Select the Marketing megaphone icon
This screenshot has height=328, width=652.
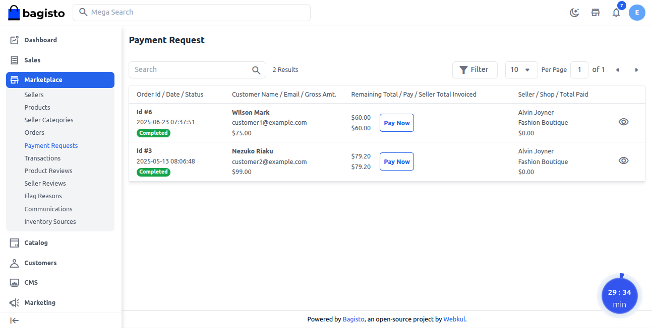[14, 302]
